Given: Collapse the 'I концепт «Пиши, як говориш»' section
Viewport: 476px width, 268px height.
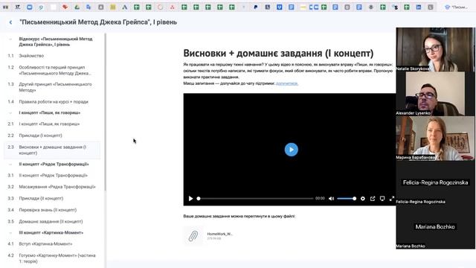Looking at the screenshot, I should pyautogui.click(x=10, y=112).
